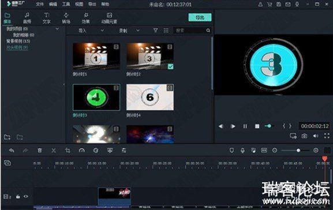
Task: Open the 编辑 menu
Action: (53, 4)
